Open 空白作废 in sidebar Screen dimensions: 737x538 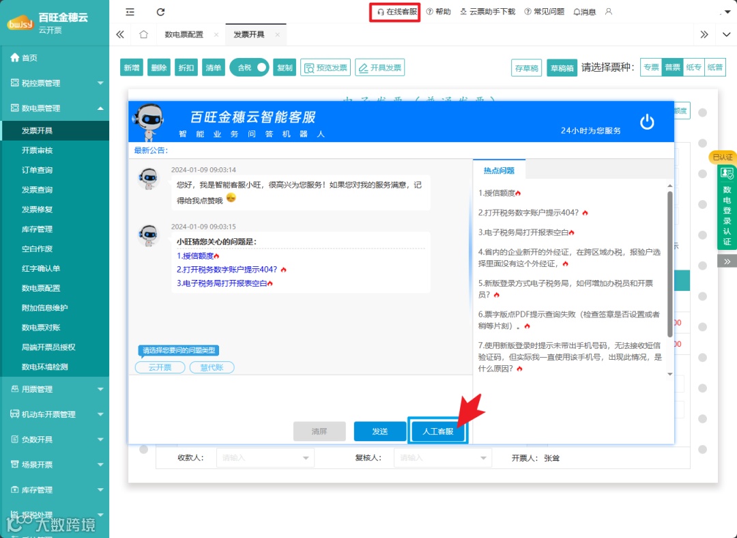(55, 249)
